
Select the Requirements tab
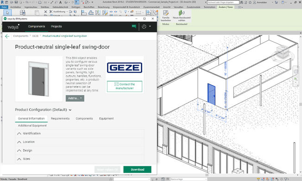[60, 118]
